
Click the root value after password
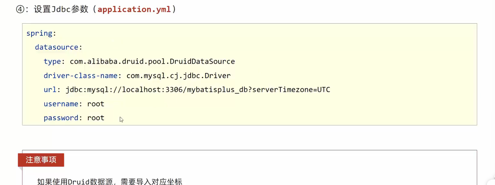coord(96,118)
